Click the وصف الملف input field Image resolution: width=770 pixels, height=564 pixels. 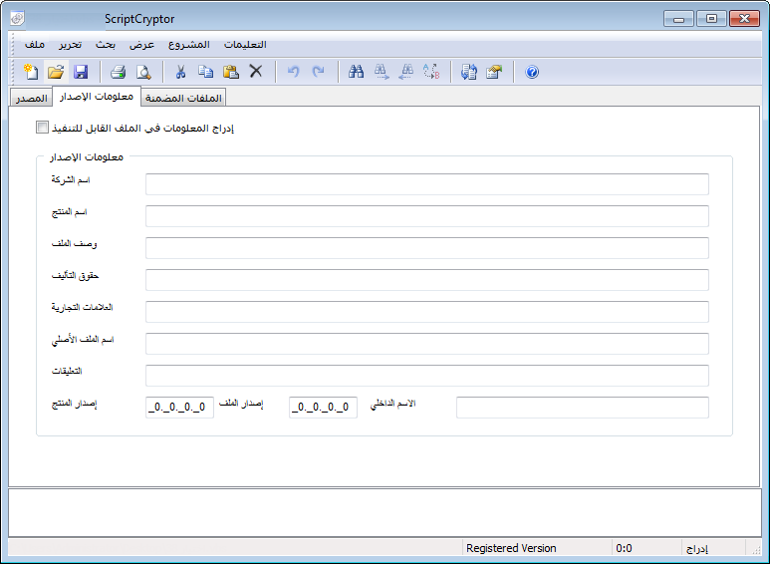pyautogui.click(x=426, y=247)
